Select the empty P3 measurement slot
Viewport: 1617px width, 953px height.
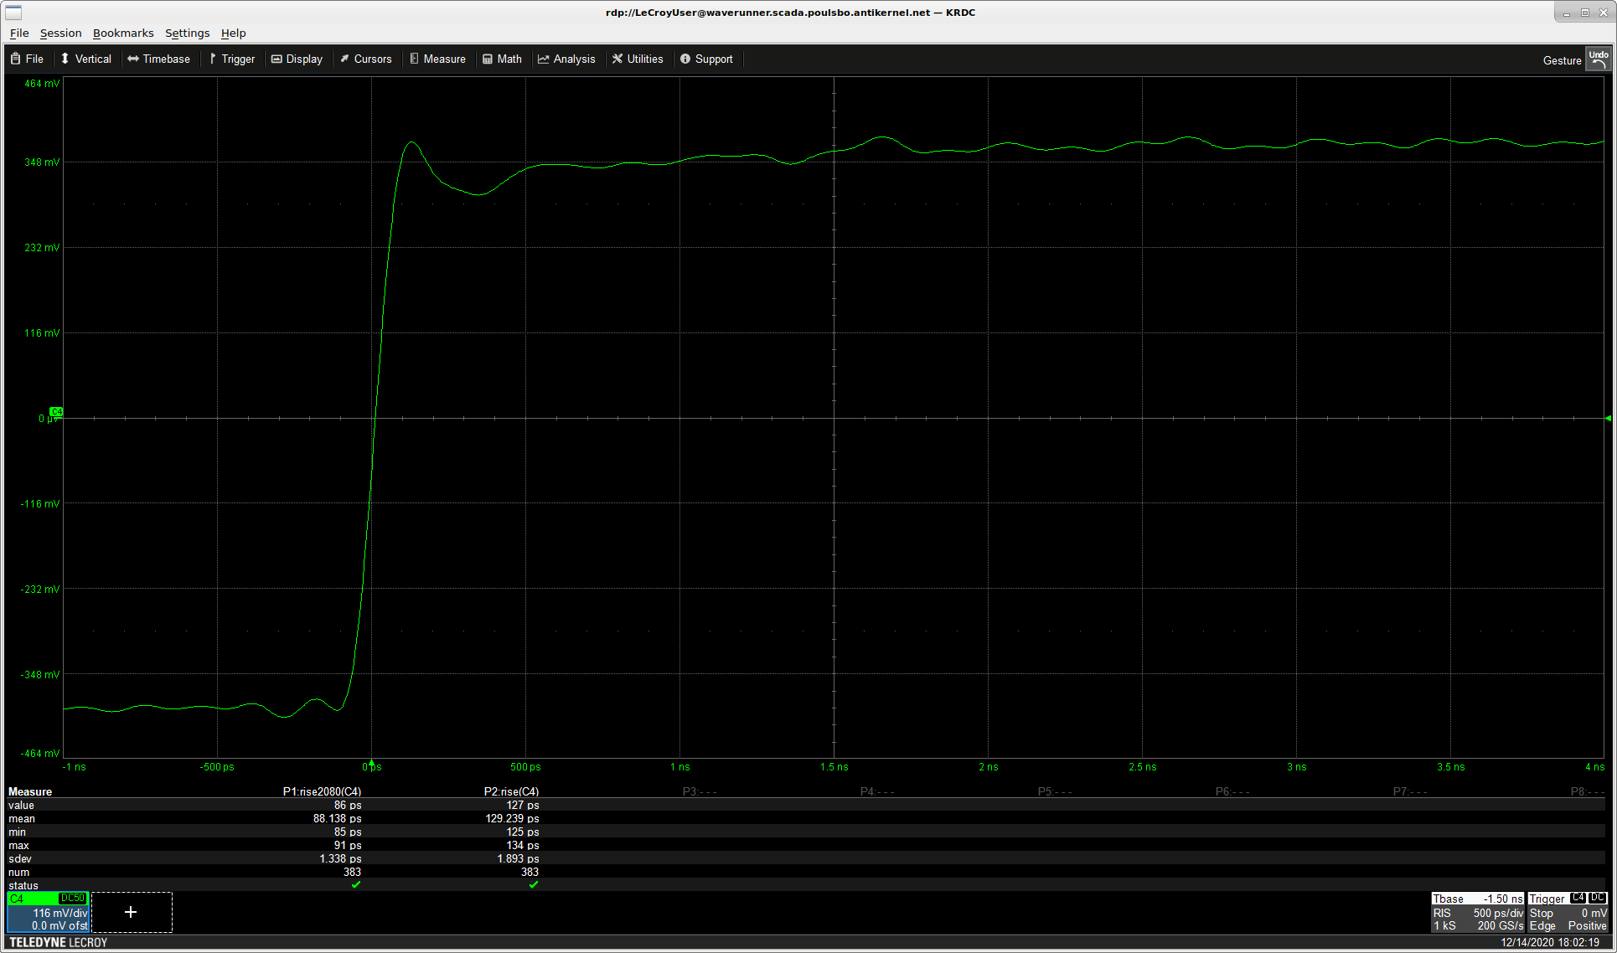pyautogui.click(x=700, y=791)
